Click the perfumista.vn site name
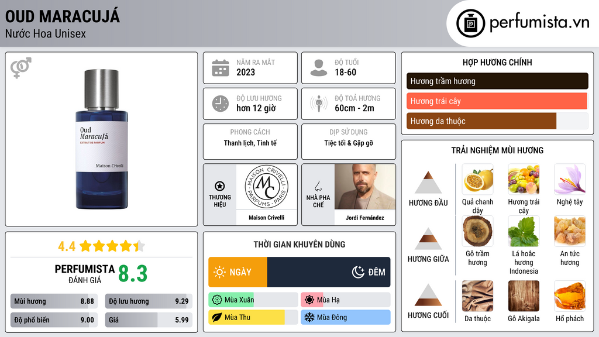The image size is (599, 337). point(539,22)
